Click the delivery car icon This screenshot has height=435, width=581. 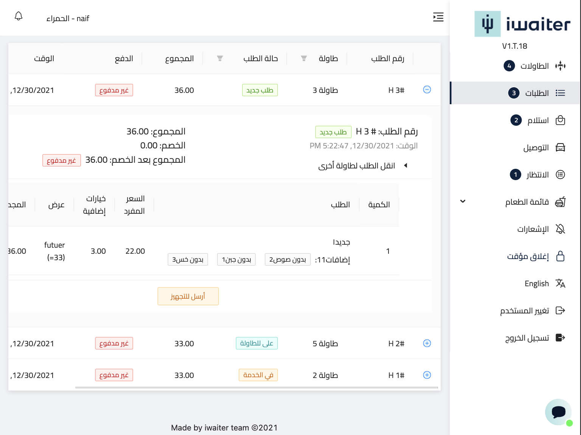[560, 148]
